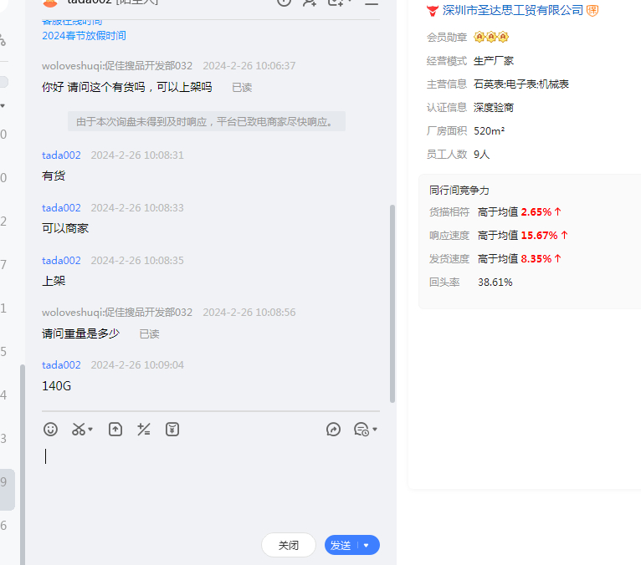Image resolution: width=641 pixels, height=565 pixels.
Task: Click the orange guarantee shield badge
Action: [x=592, y=10]
